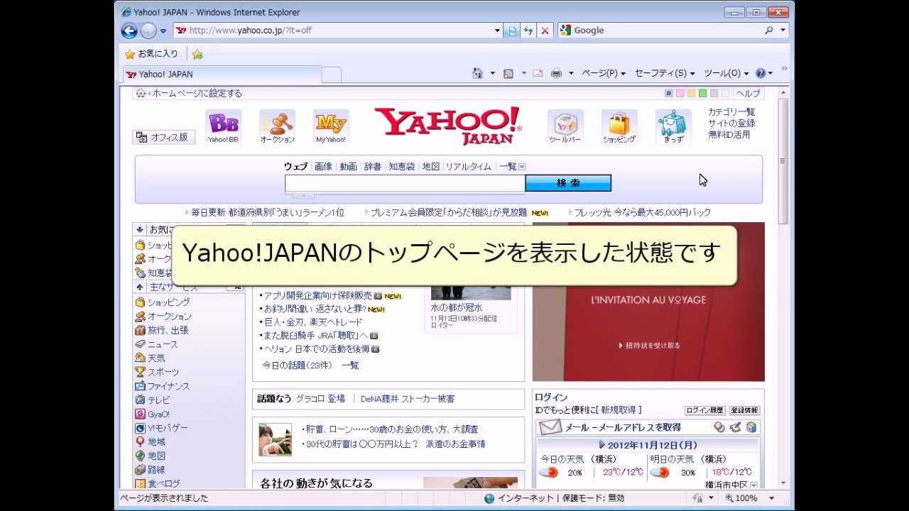The width and height of the screenshot is (909, 511).
Task: Open the zoom level dropdown arrow
Action: [771, 498]
